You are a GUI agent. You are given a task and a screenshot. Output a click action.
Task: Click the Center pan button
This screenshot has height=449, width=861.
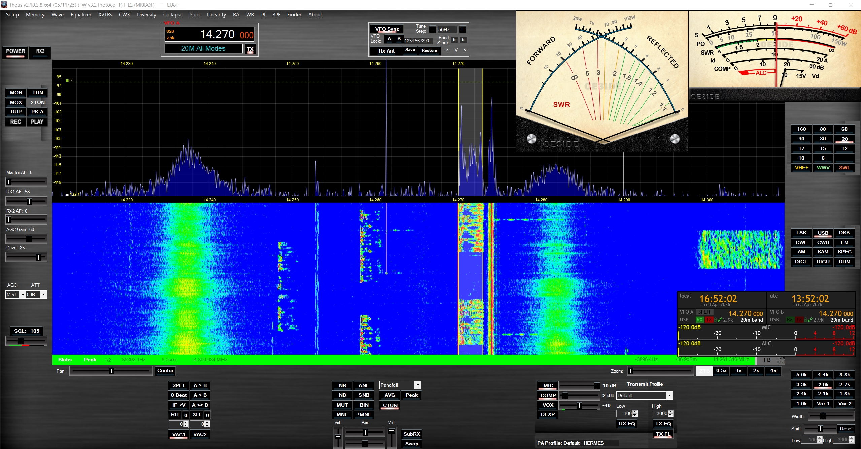pos(165,370)
